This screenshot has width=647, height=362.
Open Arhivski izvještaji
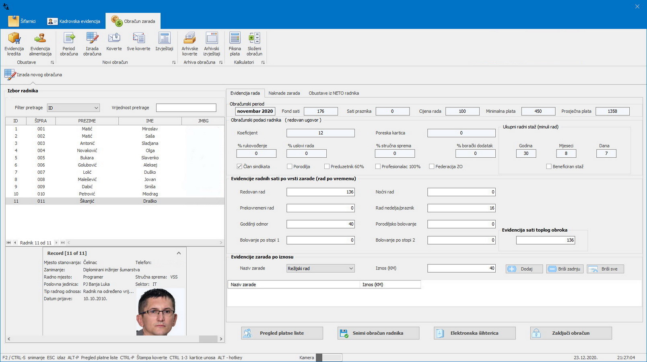[212, 44]
